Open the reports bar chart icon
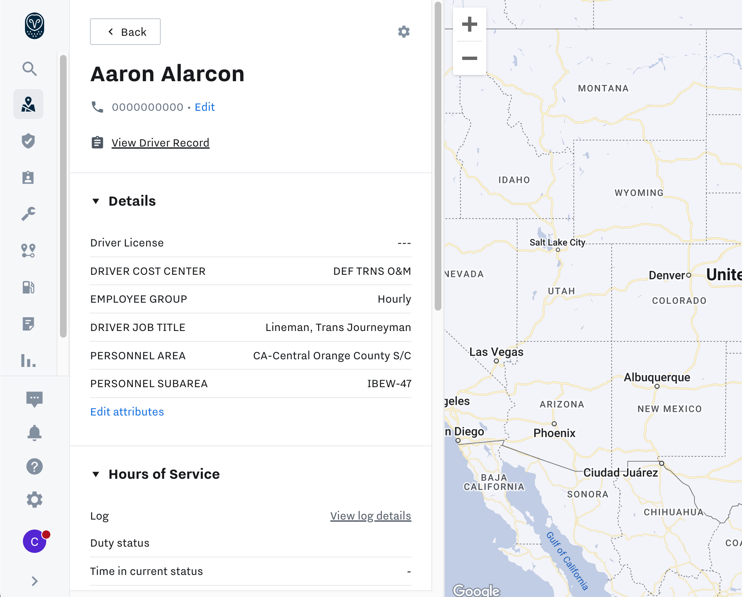The image size is (742, 597). click(28, 360)
